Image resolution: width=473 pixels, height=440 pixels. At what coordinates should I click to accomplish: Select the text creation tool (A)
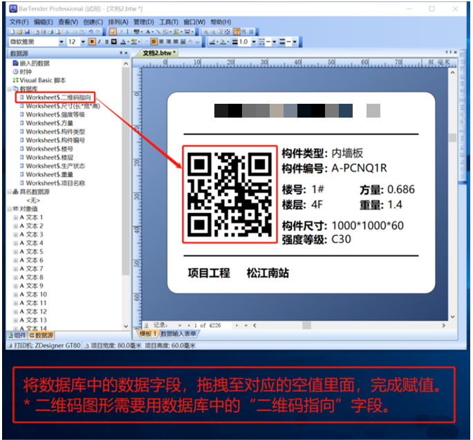[x=148, y=32]
